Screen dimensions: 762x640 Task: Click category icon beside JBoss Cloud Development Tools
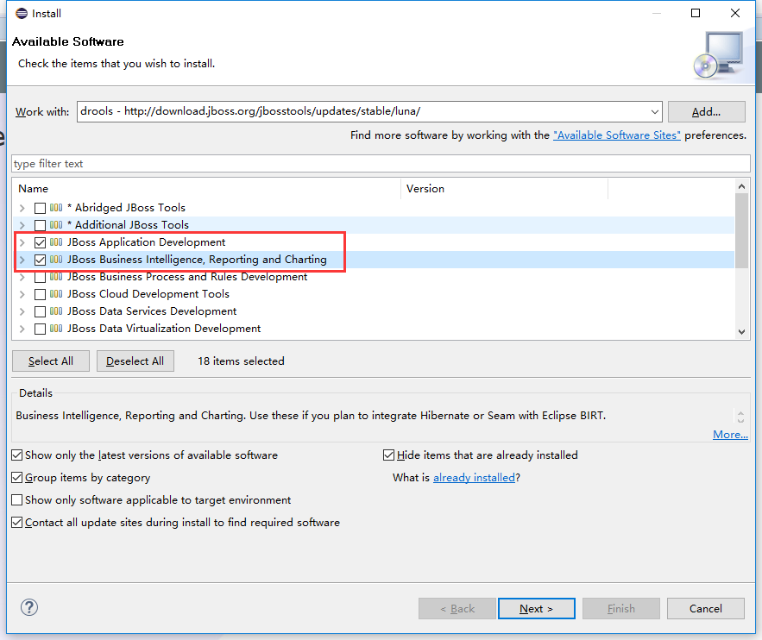[x=56, y=294]
